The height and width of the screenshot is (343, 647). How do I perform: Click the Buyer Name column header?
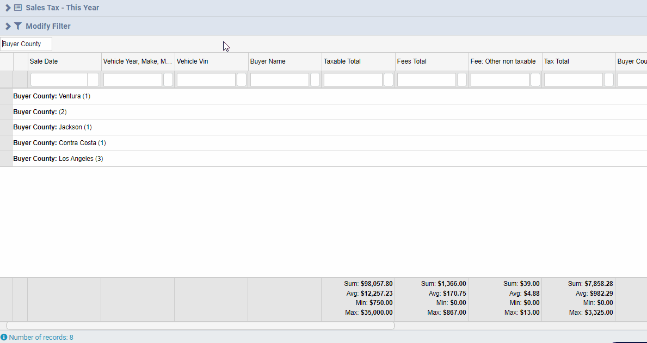tap(285, 61)
